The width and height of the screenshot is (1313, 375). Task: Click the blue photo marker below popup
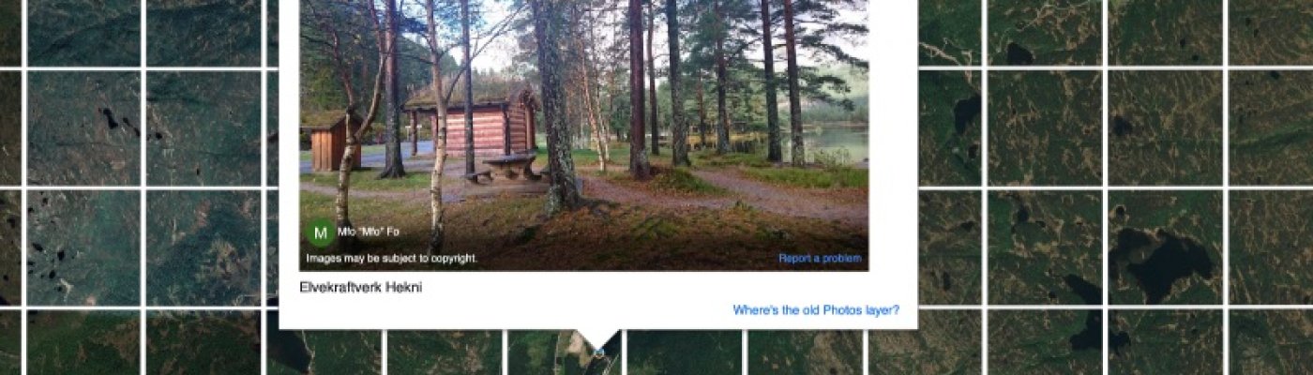pos(599,352)
